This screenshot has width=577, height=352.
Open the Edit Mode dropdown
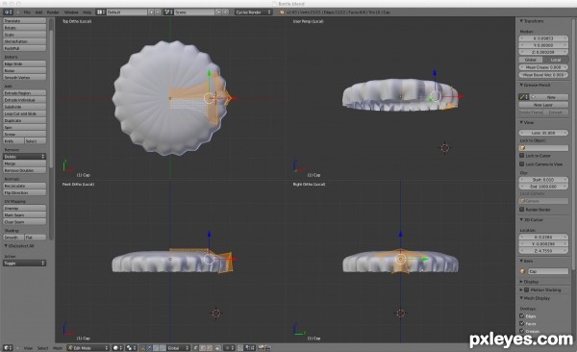(x=88, y=347)
